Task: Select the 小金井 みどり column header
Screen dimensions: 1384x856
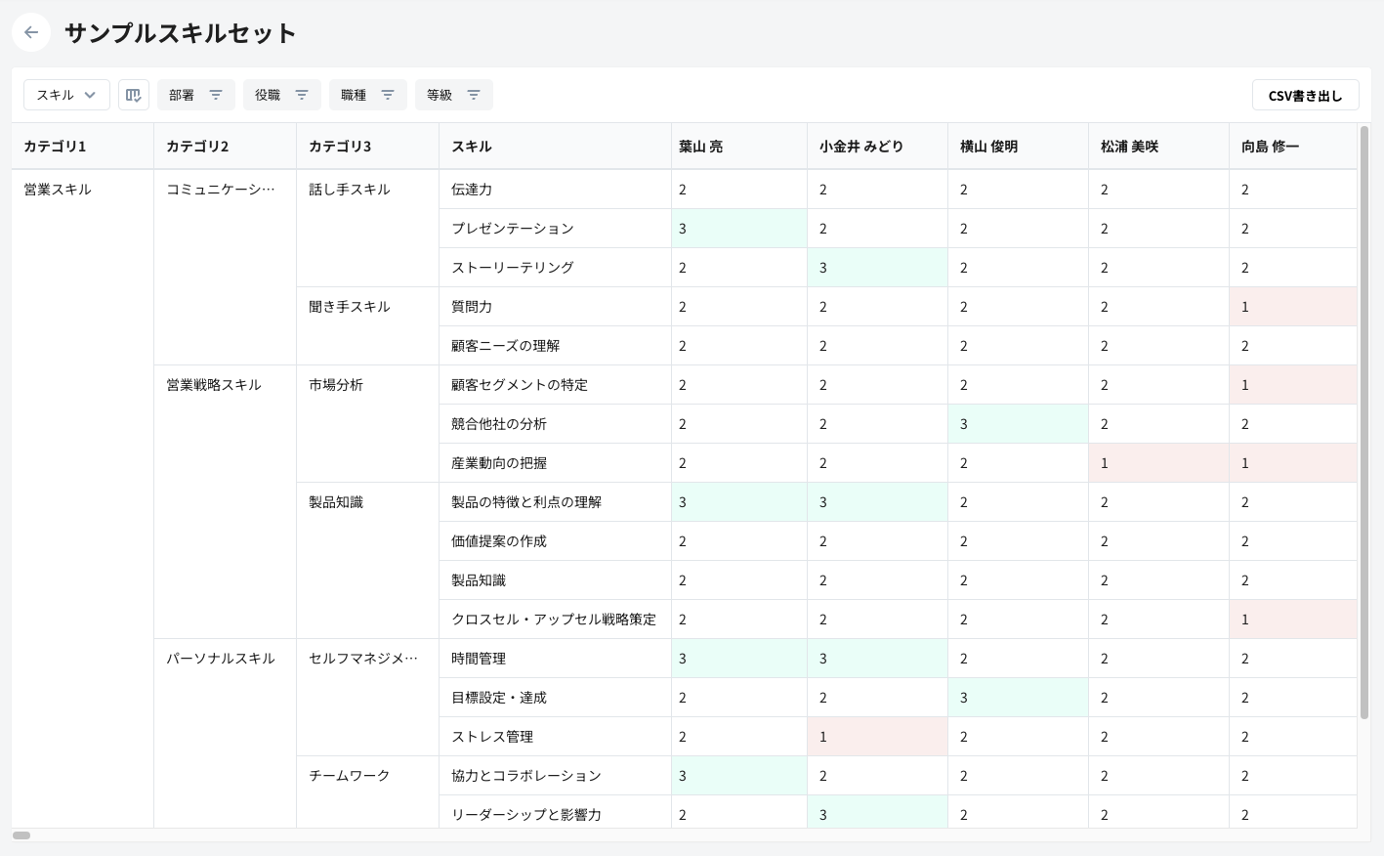Action: point(860,147)
